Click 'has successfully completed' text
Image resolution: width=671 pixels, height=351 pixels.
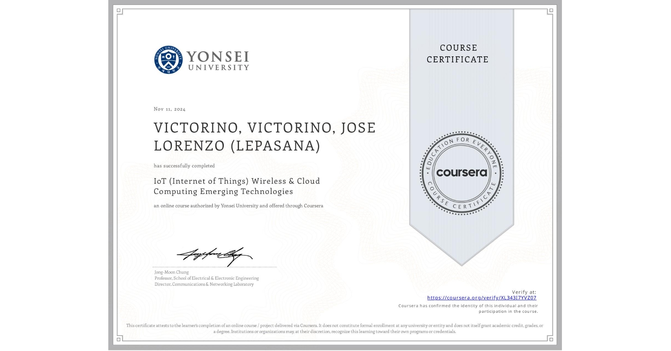[184, 166]
